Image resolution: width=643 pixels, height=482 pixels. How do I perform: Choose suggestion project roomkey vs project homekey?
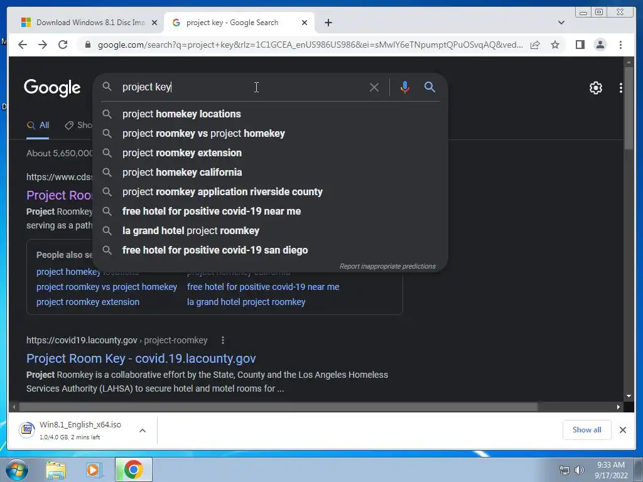[270, 134]
